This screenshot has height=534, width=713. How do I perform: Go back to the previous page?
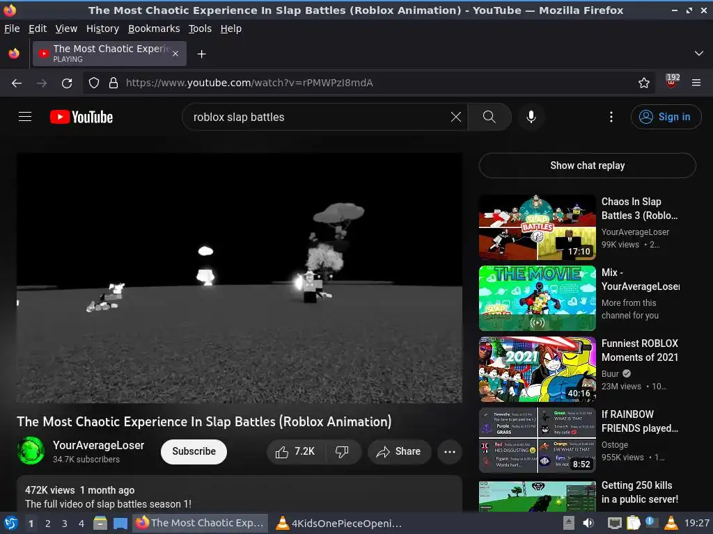coord(17,83)
